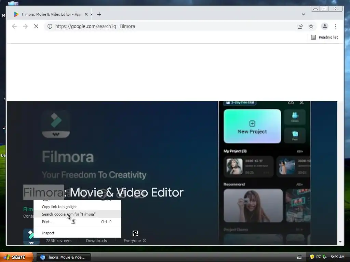
Task: Click the Downloads label
Action: [96, 241]
